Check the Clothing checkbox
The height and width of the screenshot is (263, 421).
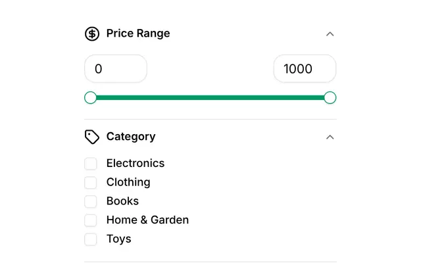[91, 183]
